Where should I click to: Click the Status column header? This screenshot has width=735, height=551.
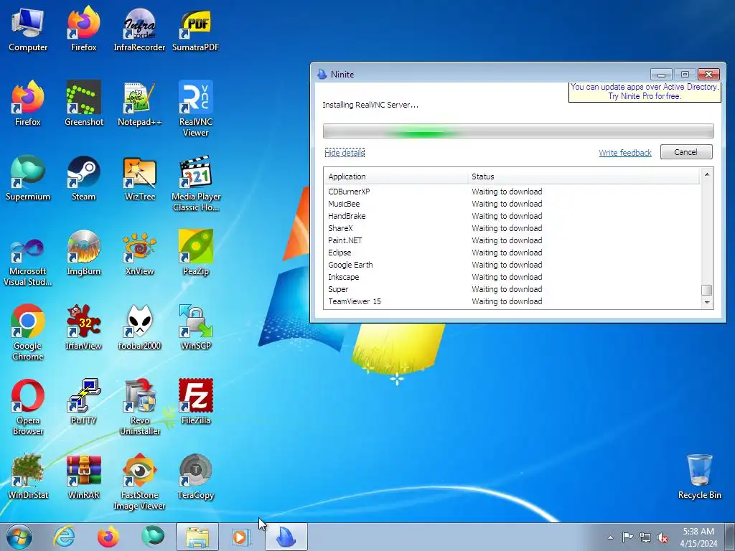pyautogui.click(x=583, y=176)
